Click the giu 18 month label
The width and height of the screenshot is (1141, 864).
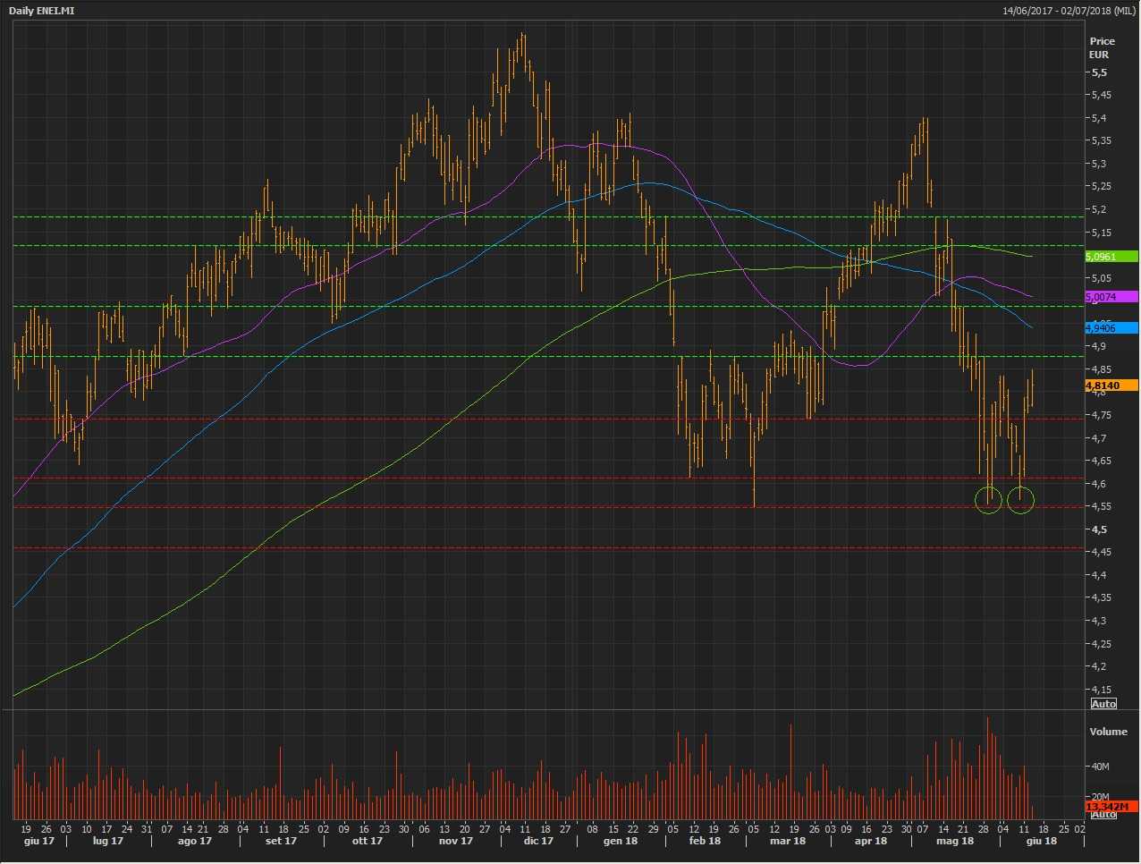1041,841
